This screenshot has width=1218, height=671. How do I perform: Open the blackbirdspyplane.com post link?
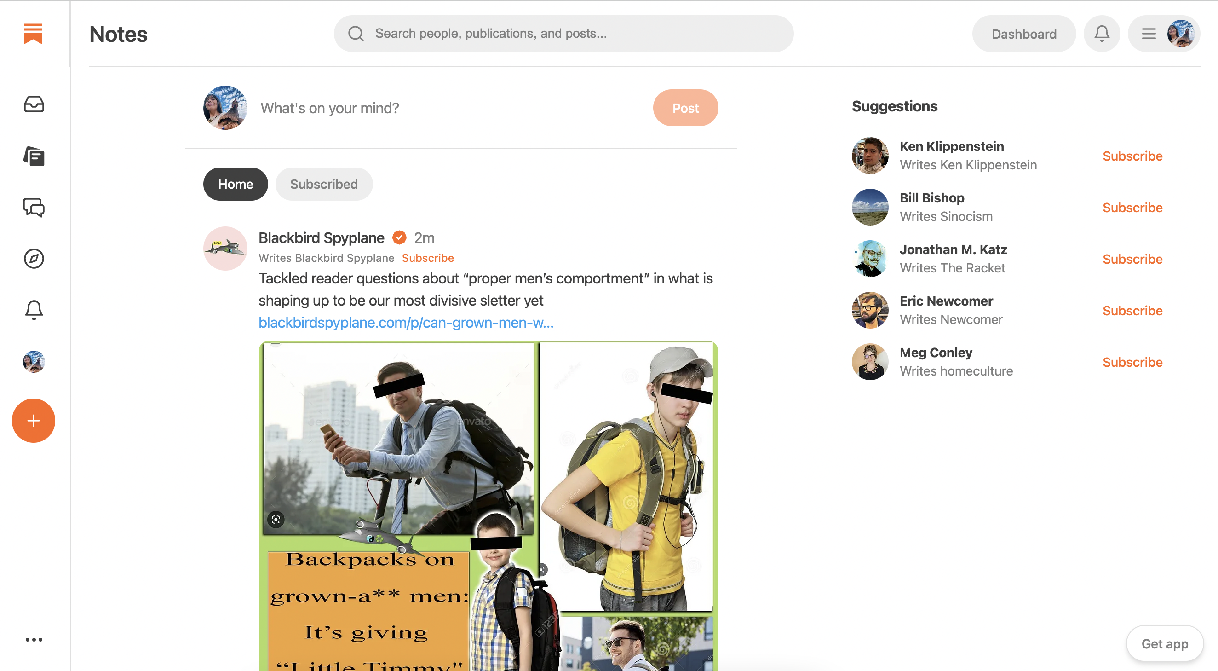coord(406,322)
